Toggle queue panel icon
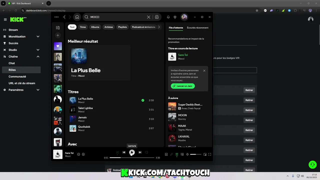 177,154
